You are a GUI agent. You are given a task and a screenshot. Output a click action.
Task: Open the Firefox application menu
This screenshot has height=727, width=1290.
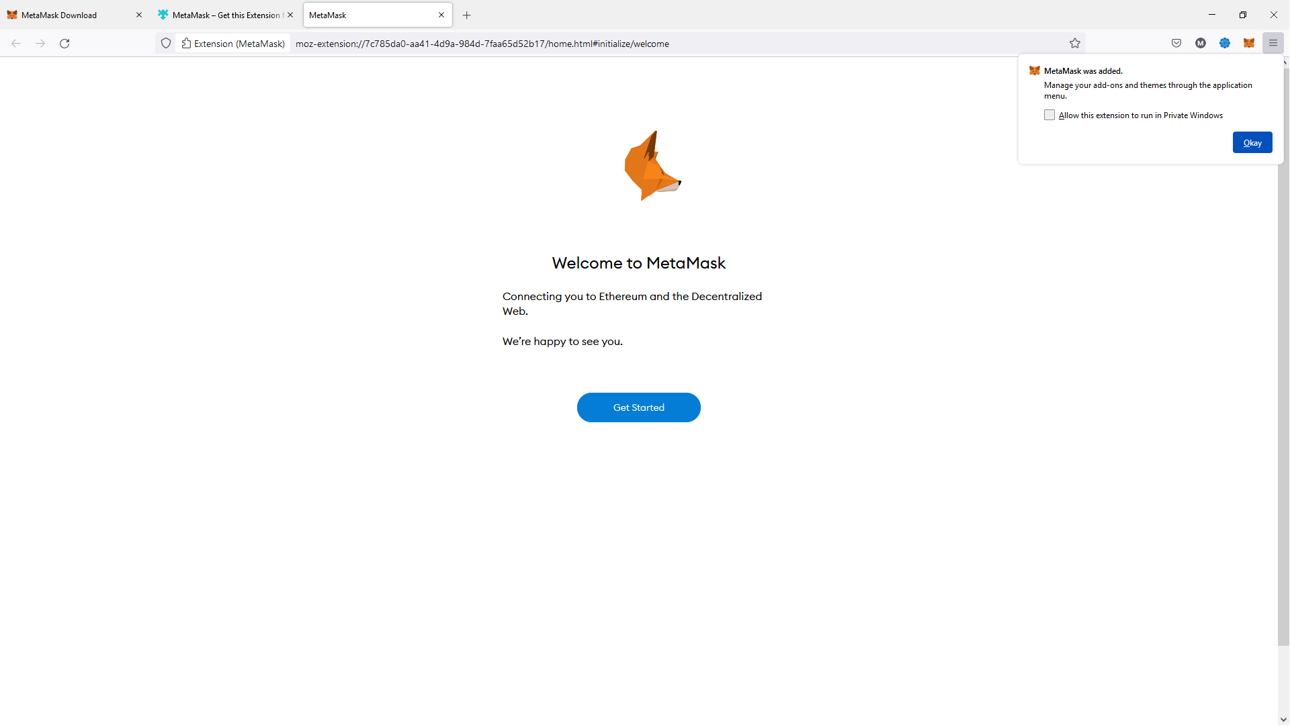(x=1273, y=44)
